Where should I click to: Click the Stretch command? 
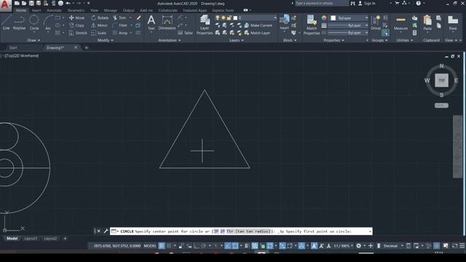[x=78, y=33]
